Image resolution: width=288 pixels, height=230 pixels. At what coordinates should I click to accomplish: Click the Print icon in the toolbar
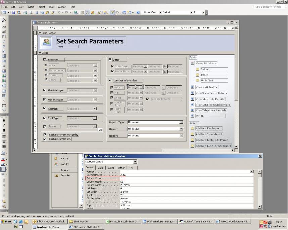coord(26,13)
